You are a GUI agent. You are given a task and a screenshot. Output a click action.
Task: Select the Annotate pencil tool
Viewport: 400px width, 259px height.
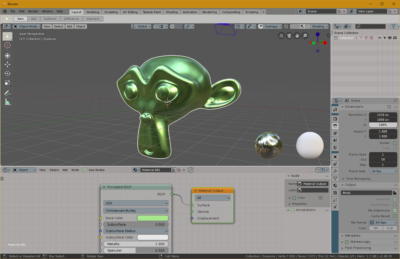[7, 93]
